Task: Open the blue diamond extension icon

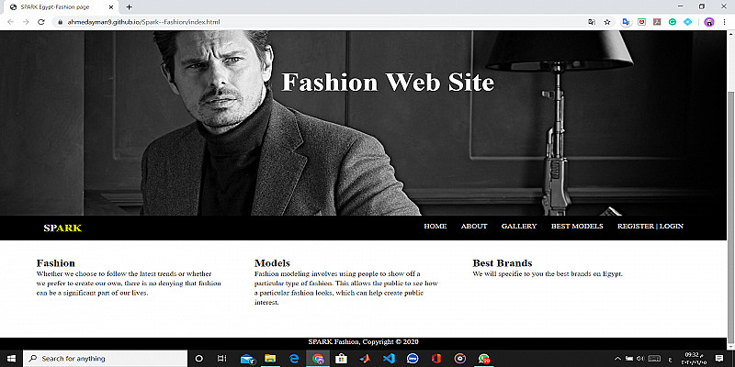Action: pos(687,22)
